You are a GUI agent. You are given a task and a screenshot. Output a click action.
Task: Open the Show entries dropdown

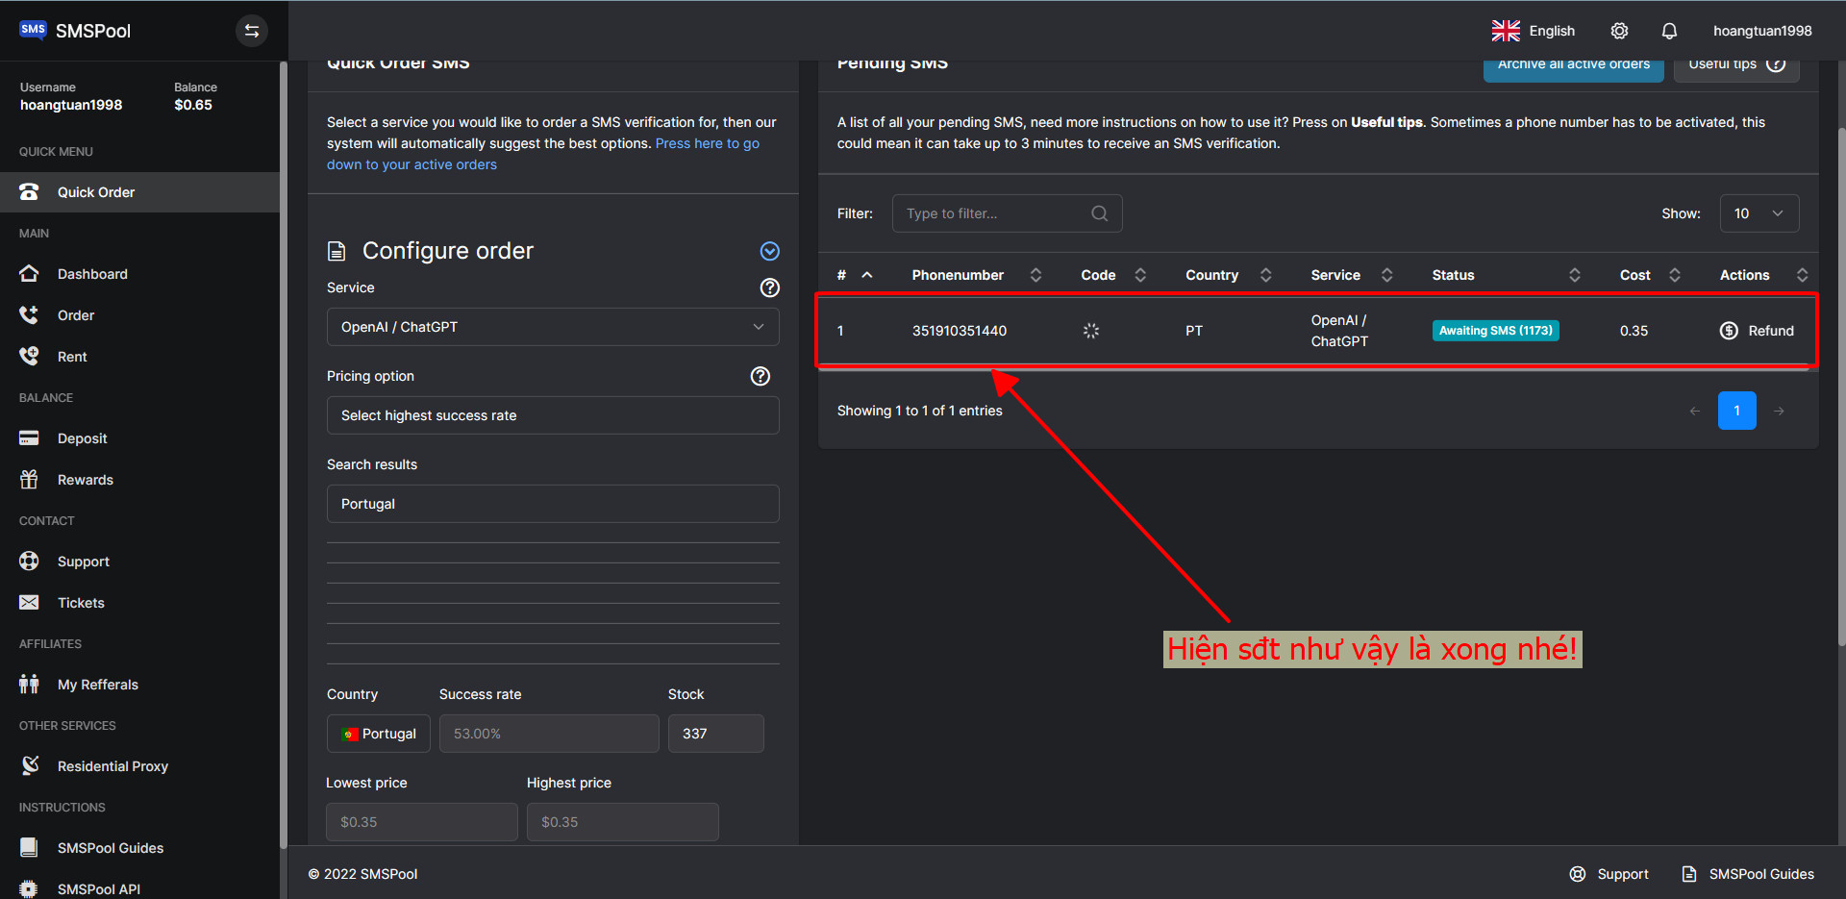tap(1759, 213)
